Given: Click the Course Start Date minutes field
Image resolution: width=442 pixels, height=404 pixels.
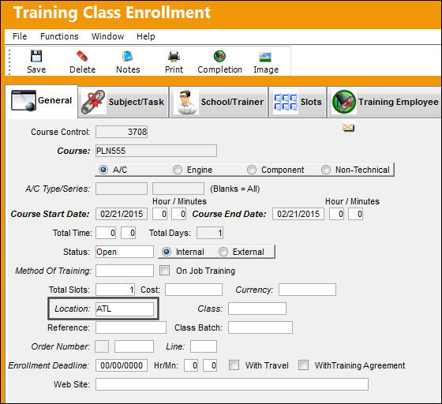Looking at the screenshot, I should [x=179, y=214].
